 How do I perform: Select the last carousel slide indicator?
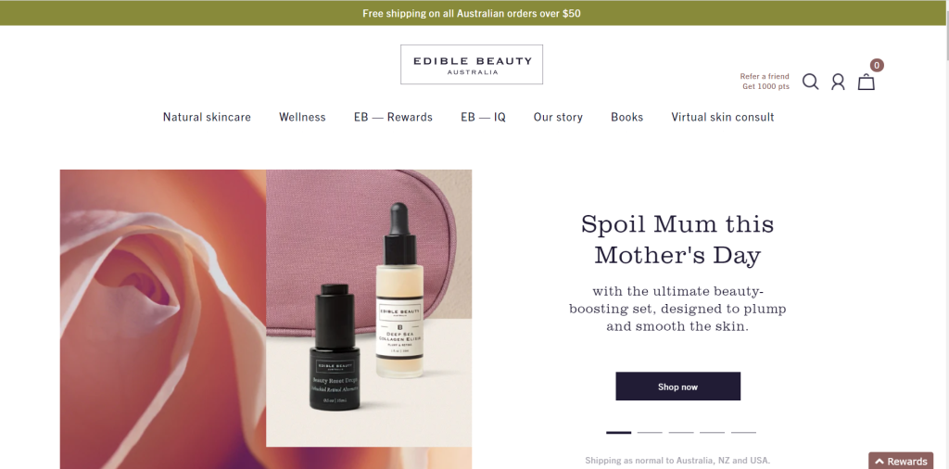point(743,433)
